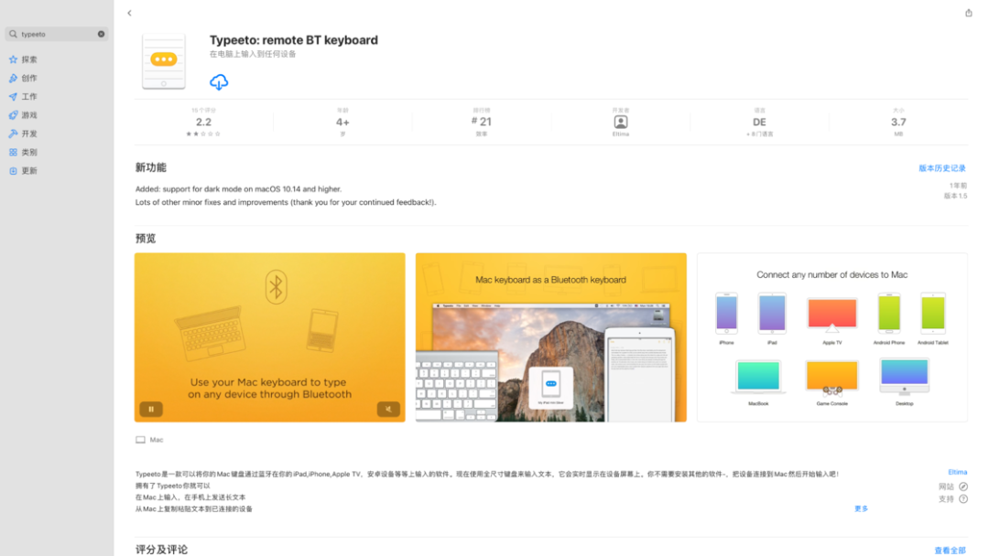This screenshot has width=989, height=556.
Task: Click the search field containing typeeto
Action: [x=57, y=34]
